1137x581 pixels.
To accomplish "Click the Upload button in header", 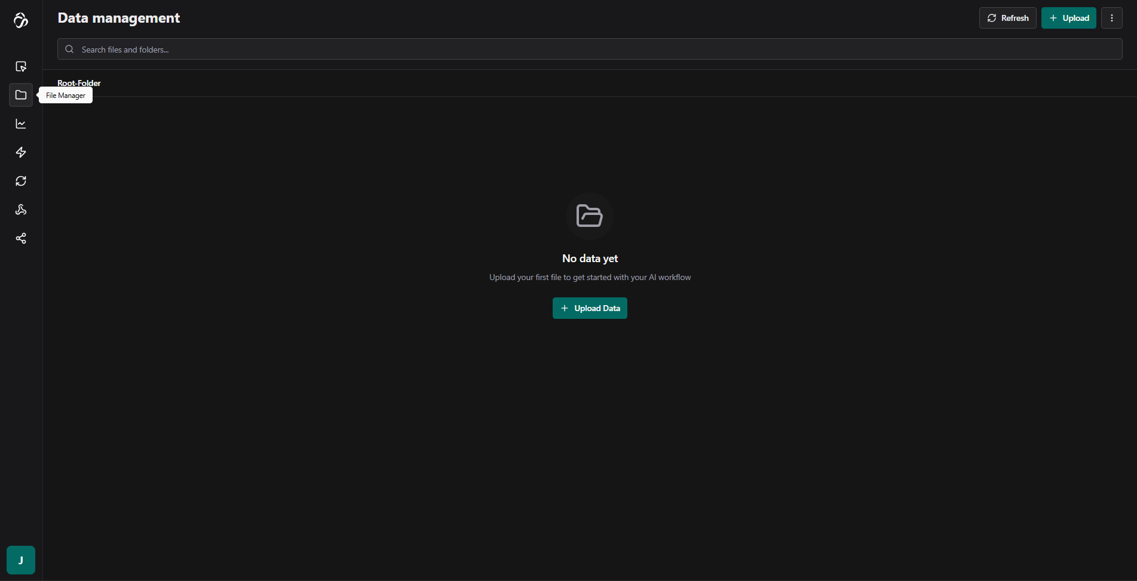I will pos(1068,18).
